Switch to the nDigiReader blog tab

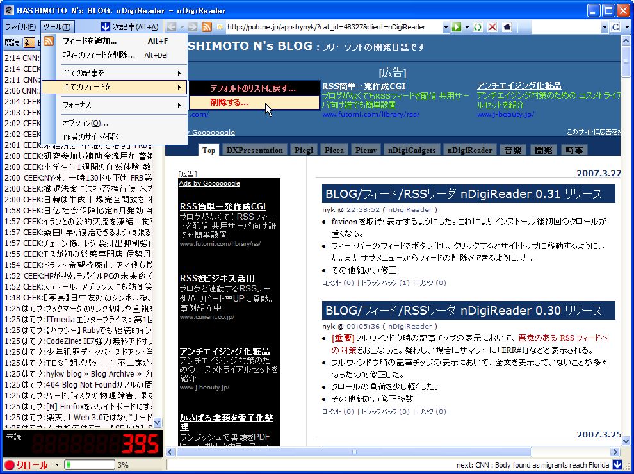pos(470,150)
